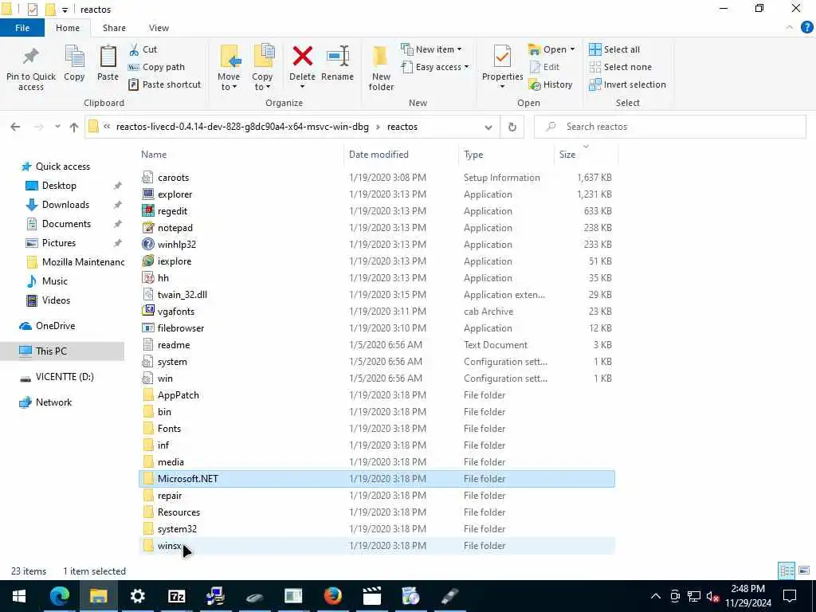Click Paste shortcut in ribbon
This screenshot has width=816, height=612.
[x=164, y=84]
